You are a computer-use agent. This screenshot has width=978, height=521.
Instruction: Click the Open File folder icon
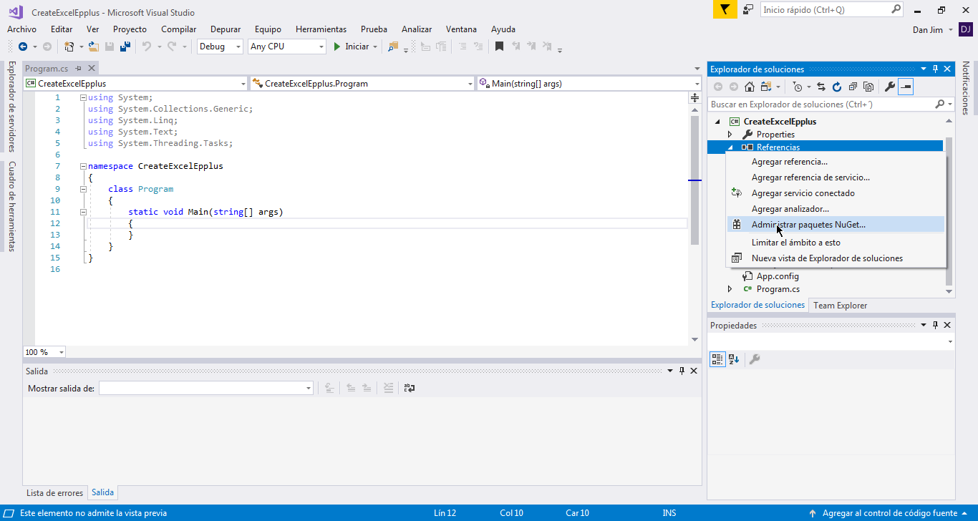pyautogui.click(x=93, y=47)
